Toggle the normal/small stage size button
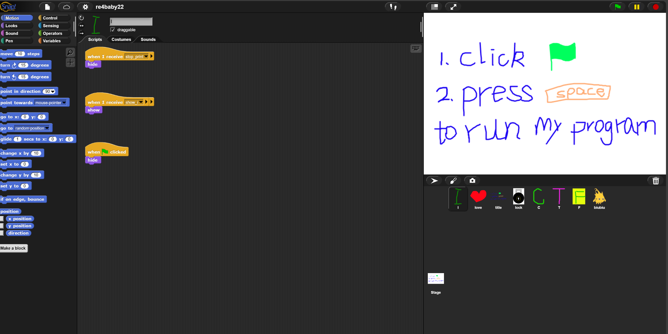This screenshot has width=668, height=334. [x=434, y=7]
